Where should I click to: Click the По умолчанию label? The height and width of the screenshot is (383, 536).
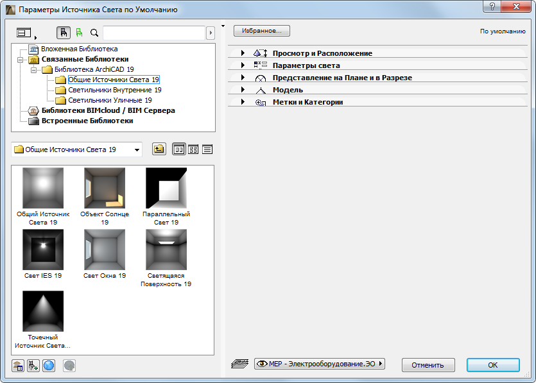pos(503,31)
